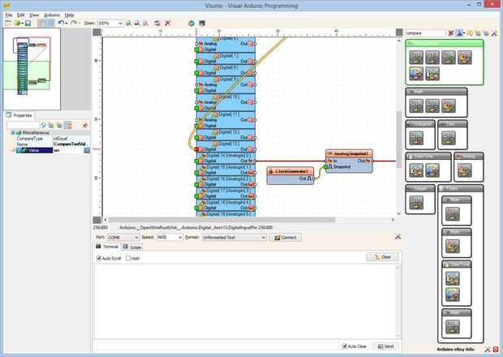Click the first component icon in Date/Time palette group

(416, 170)
